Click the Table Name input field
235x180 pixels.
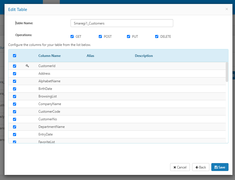click(x=122, y=23)
